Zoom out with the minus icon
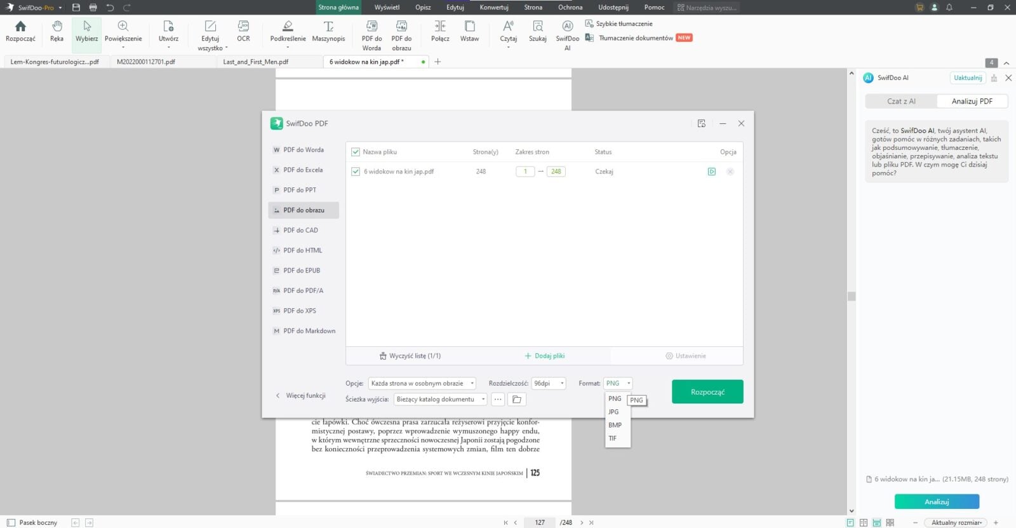The width and height of the screenshot is (1016, 528). coord(915,522)
